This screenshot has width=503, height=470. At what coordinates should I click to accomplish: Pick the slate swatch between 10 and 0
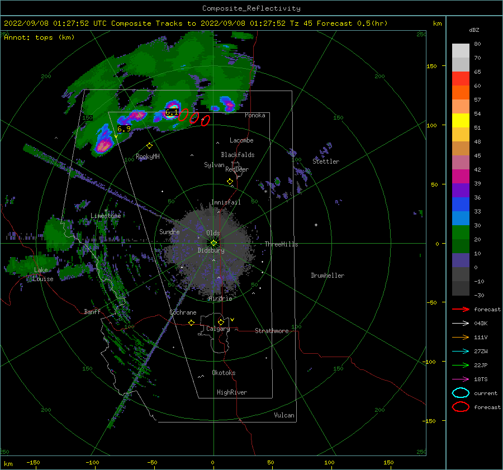pos(461,260)
